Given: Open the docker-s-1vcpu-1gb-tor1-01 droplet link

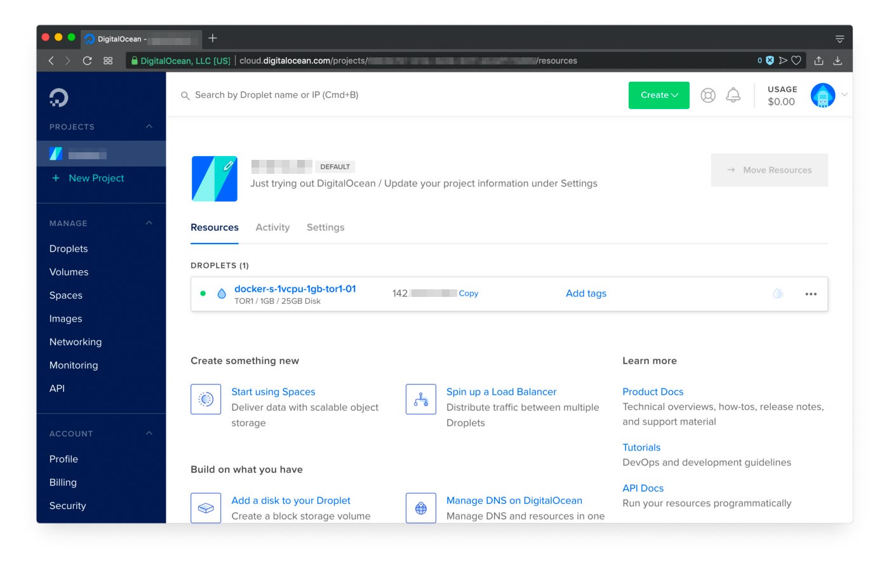Looking at the screenshot, I should click(x=295, y=289).
